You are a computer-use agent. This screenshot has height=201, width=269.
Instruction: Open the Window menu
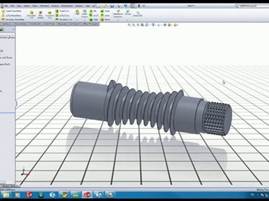pyautogui.click(x=79, y=6)
